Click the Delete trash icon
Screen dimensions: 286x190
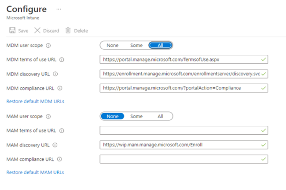(x=68, y=30)
